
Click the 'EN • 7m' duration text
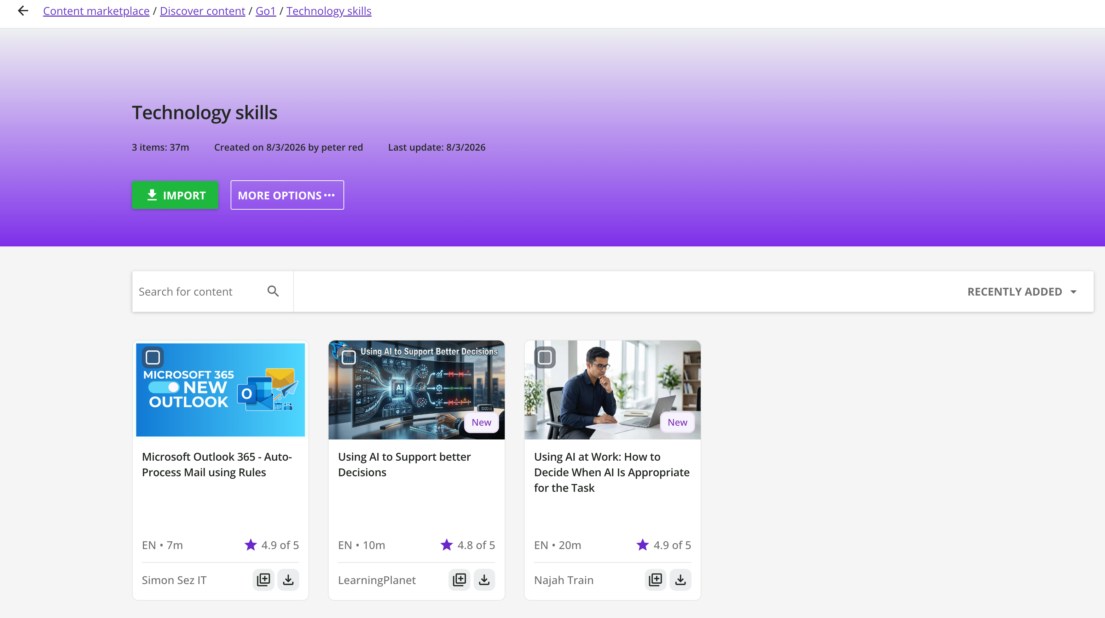pyautogui.click(x=162, y=545)
